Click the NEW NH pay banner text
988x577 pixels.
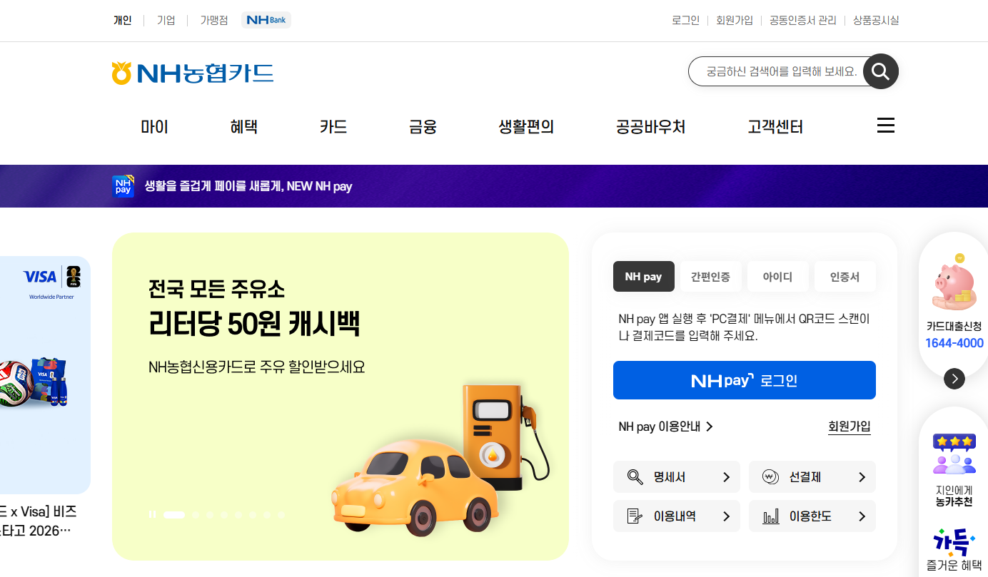[x=248, y=186]
